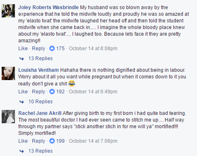Click the thumbs-up icon showing 192 likes

(52, 92)
